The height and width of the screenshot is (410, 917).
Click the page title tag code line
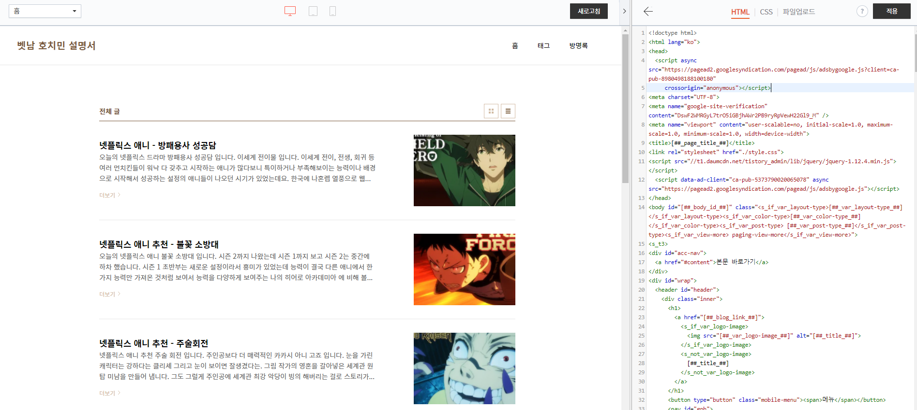point(702,143)
